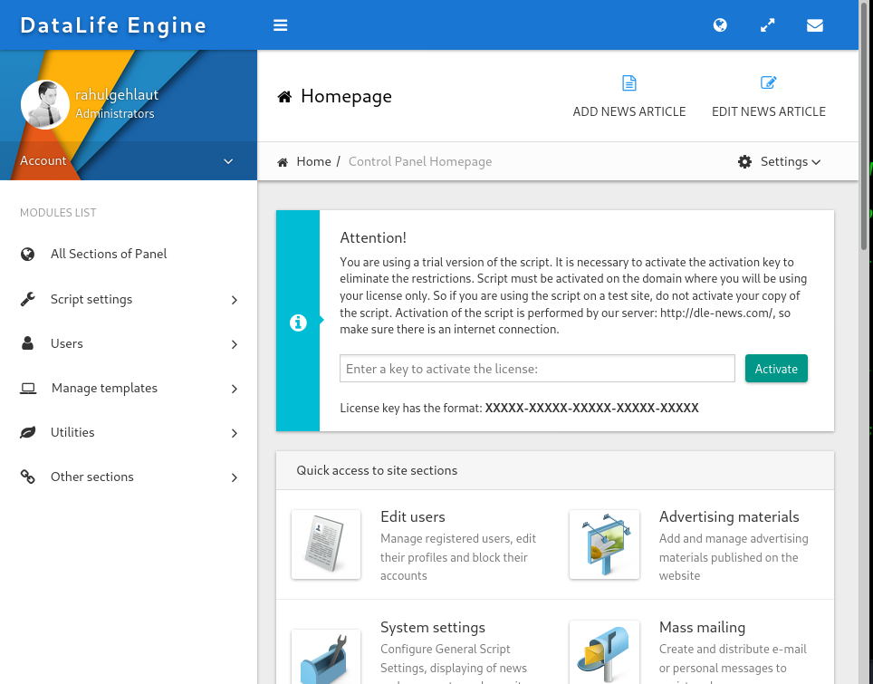Screen dimensions: 873x684
Task: Open All Sections of Panel
Action: [129, 254]
